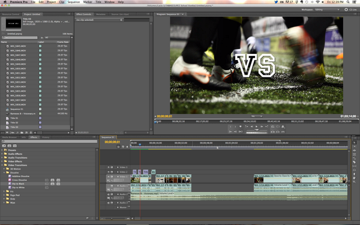Mute the Audio 3 track speaker toggle
The image size is (360, 225).
pos(109,203)
